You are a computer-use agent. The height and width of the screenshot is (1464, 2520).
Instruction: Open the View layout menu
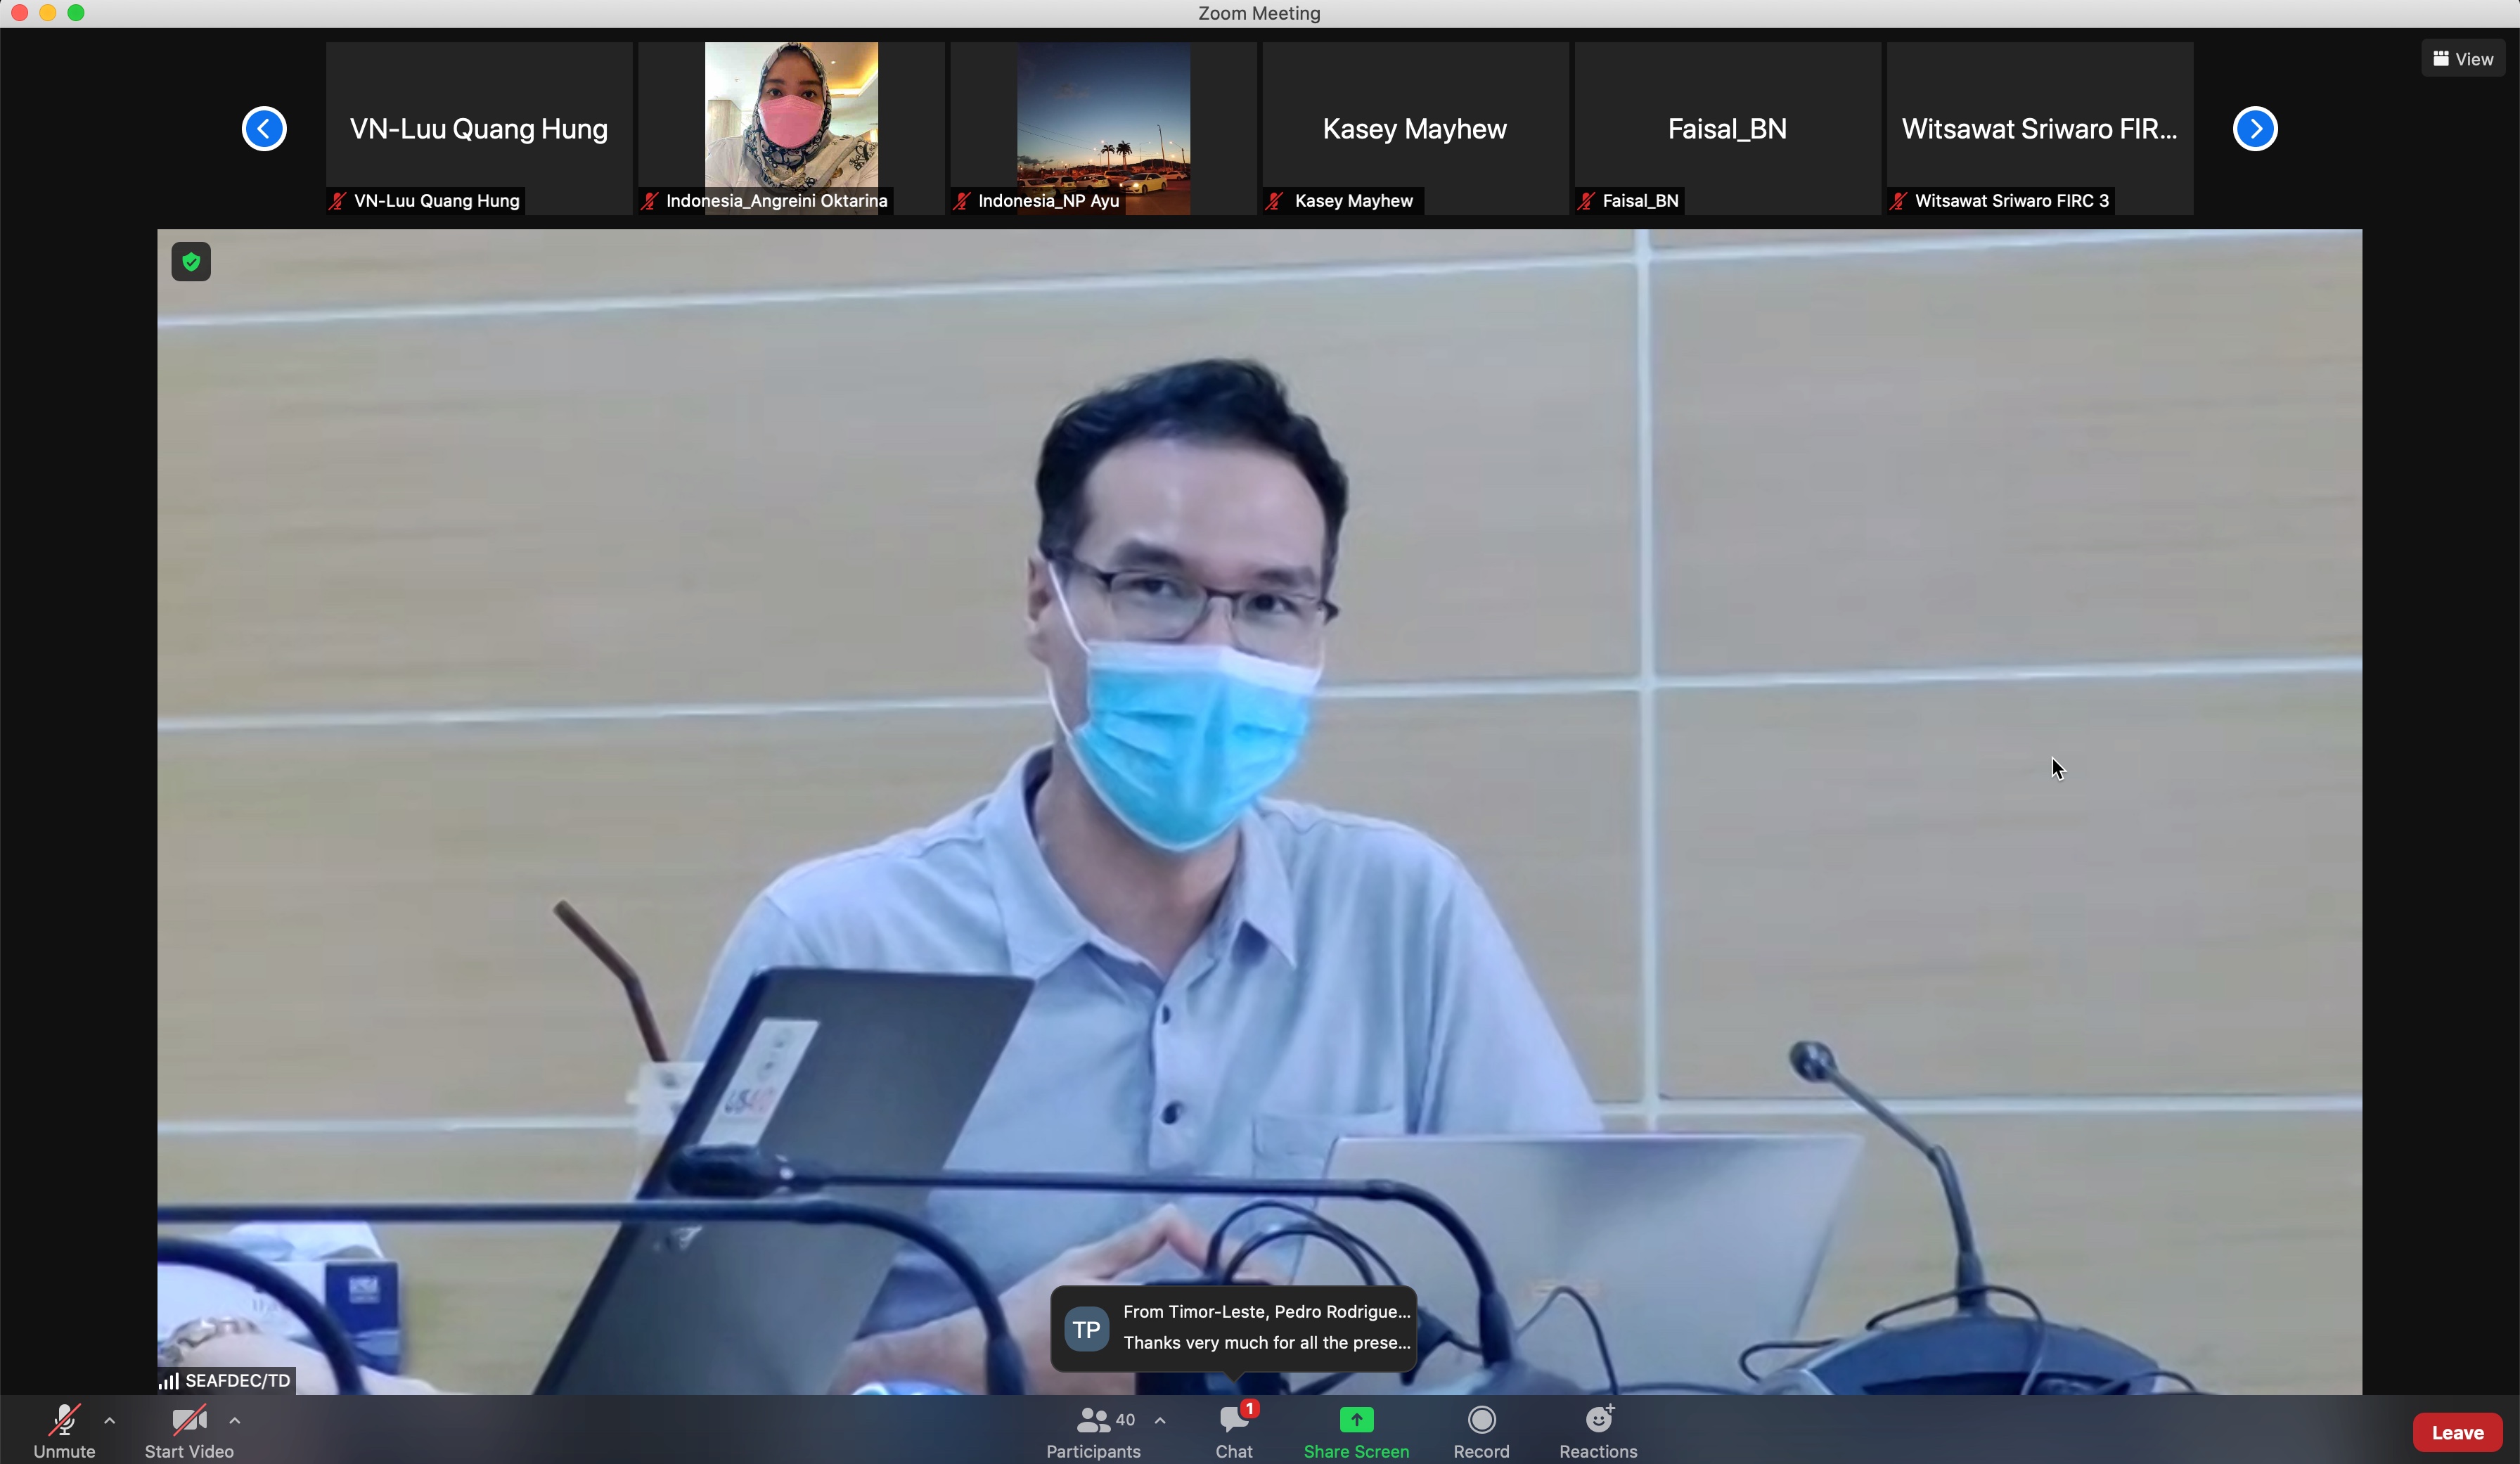[x=2462, y=59]
